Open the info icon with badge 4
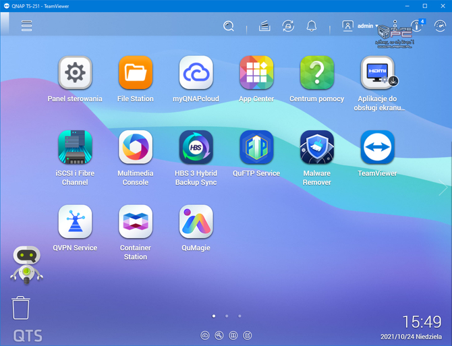452x346 pixels. (x=417, y=26)
